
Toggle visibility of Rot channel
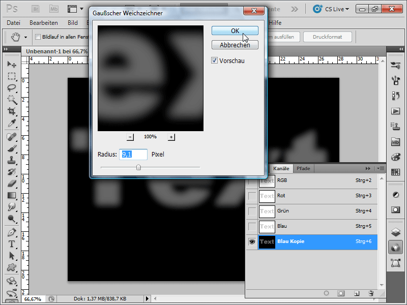252,196
